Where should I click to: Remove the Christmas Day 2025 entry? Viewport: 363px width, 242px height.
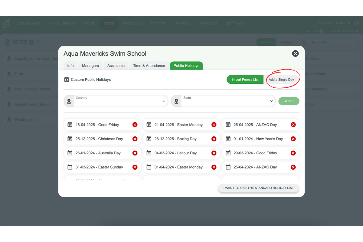click(135, 139)
